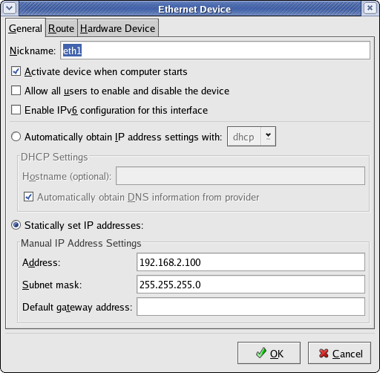The image size is (380, 373).
Task: Click the Address field with 192.168.2.100
Action: pos(251,262)
